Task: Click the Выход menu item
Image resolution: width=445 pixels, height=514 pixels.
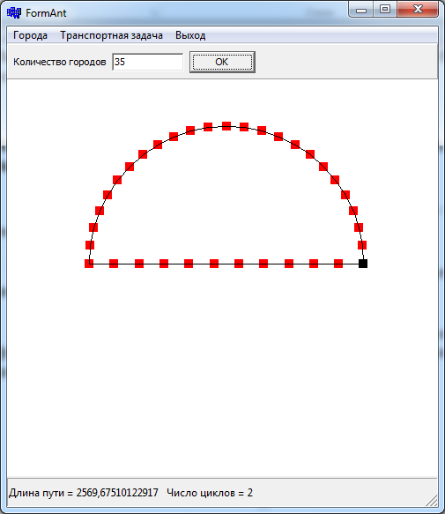Action: (190, 35)
